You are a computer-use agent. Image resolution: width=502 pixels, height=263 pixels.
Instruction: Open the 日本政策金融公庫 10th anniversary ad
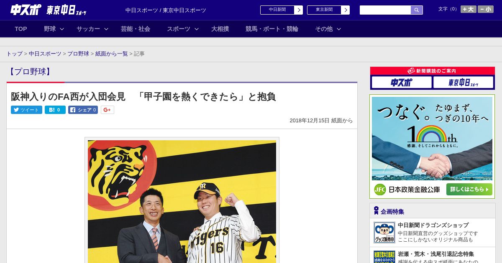(432, 147)
